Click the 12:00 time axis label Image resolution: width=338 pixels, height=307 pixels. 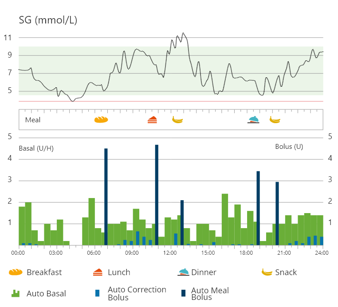coord(170,253)
